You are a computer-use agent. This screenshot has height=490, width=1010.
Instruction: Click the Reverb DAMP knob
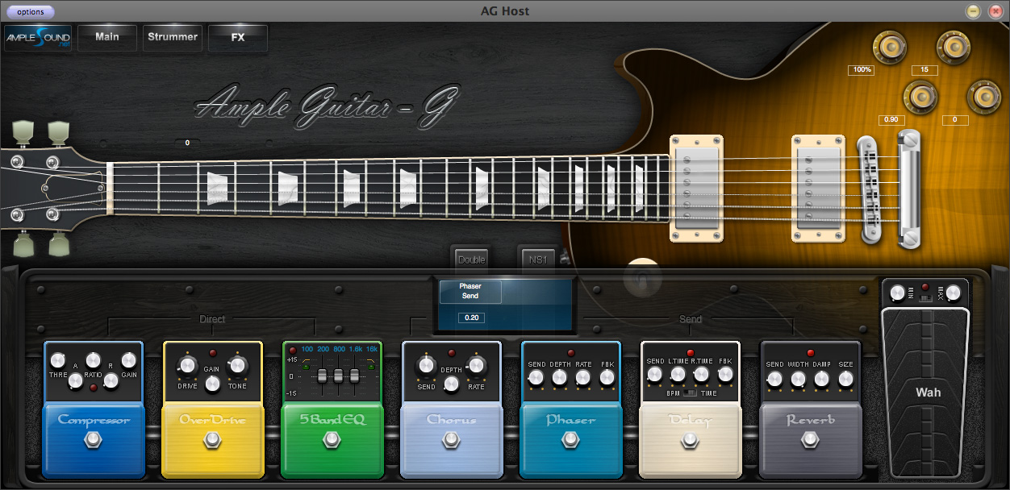click(821, 378)
